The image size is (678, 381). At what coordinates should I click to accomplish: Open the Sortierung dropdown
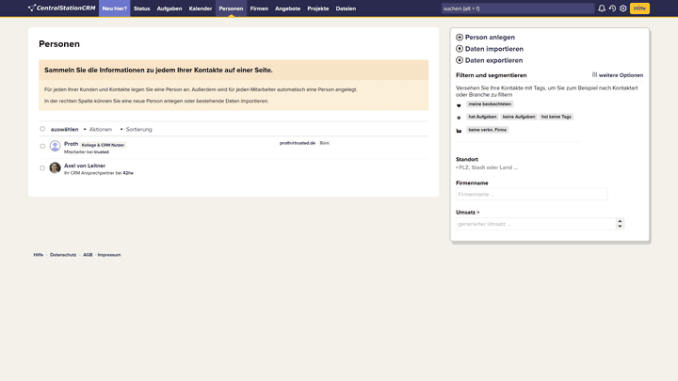pyautogui.click(x=137, y=129)
